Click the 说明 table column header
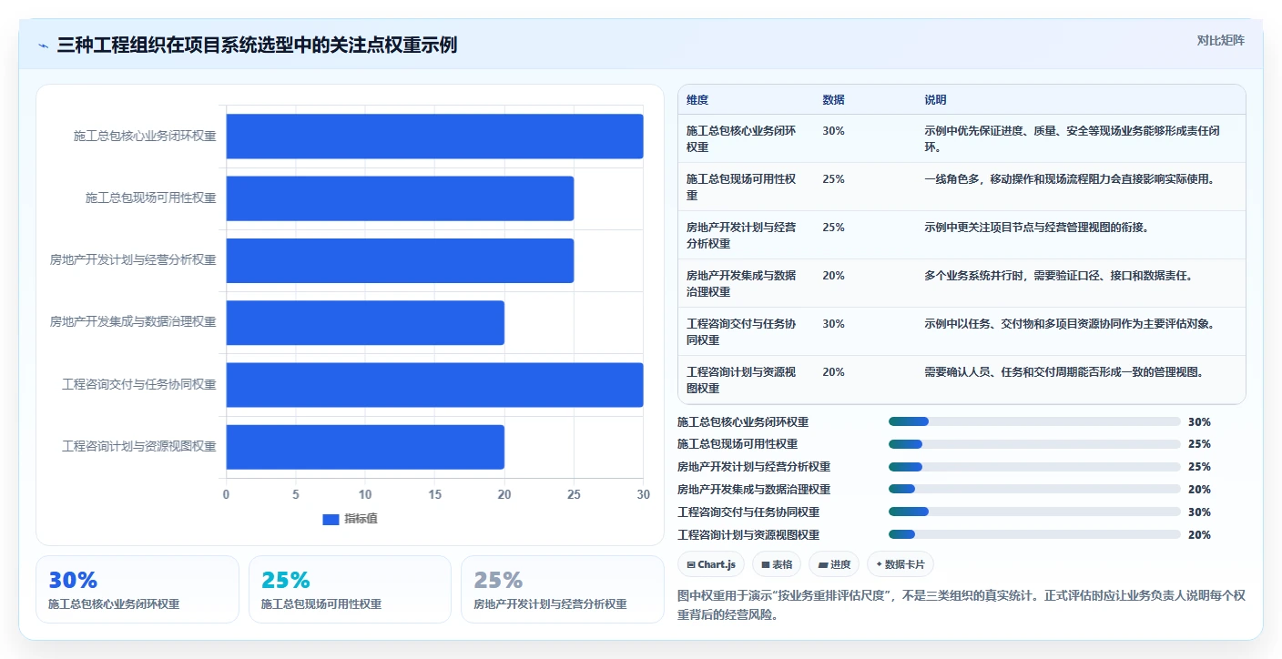This screenshot has width=1282, height=659. click(935, 100)
